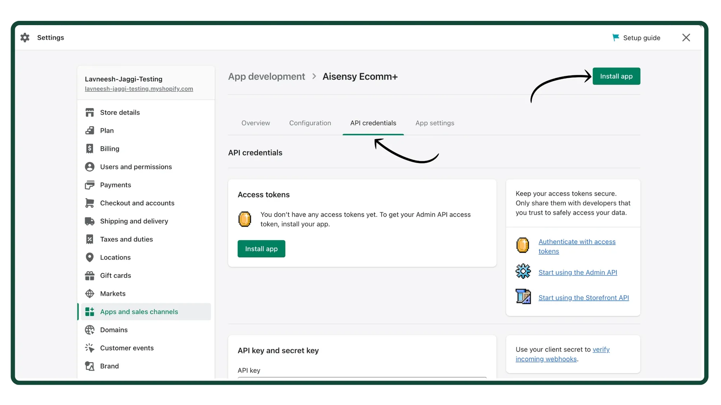Open Billing via the dollar receipt icon
Screen dimensions: 721x405
[90, 148]
